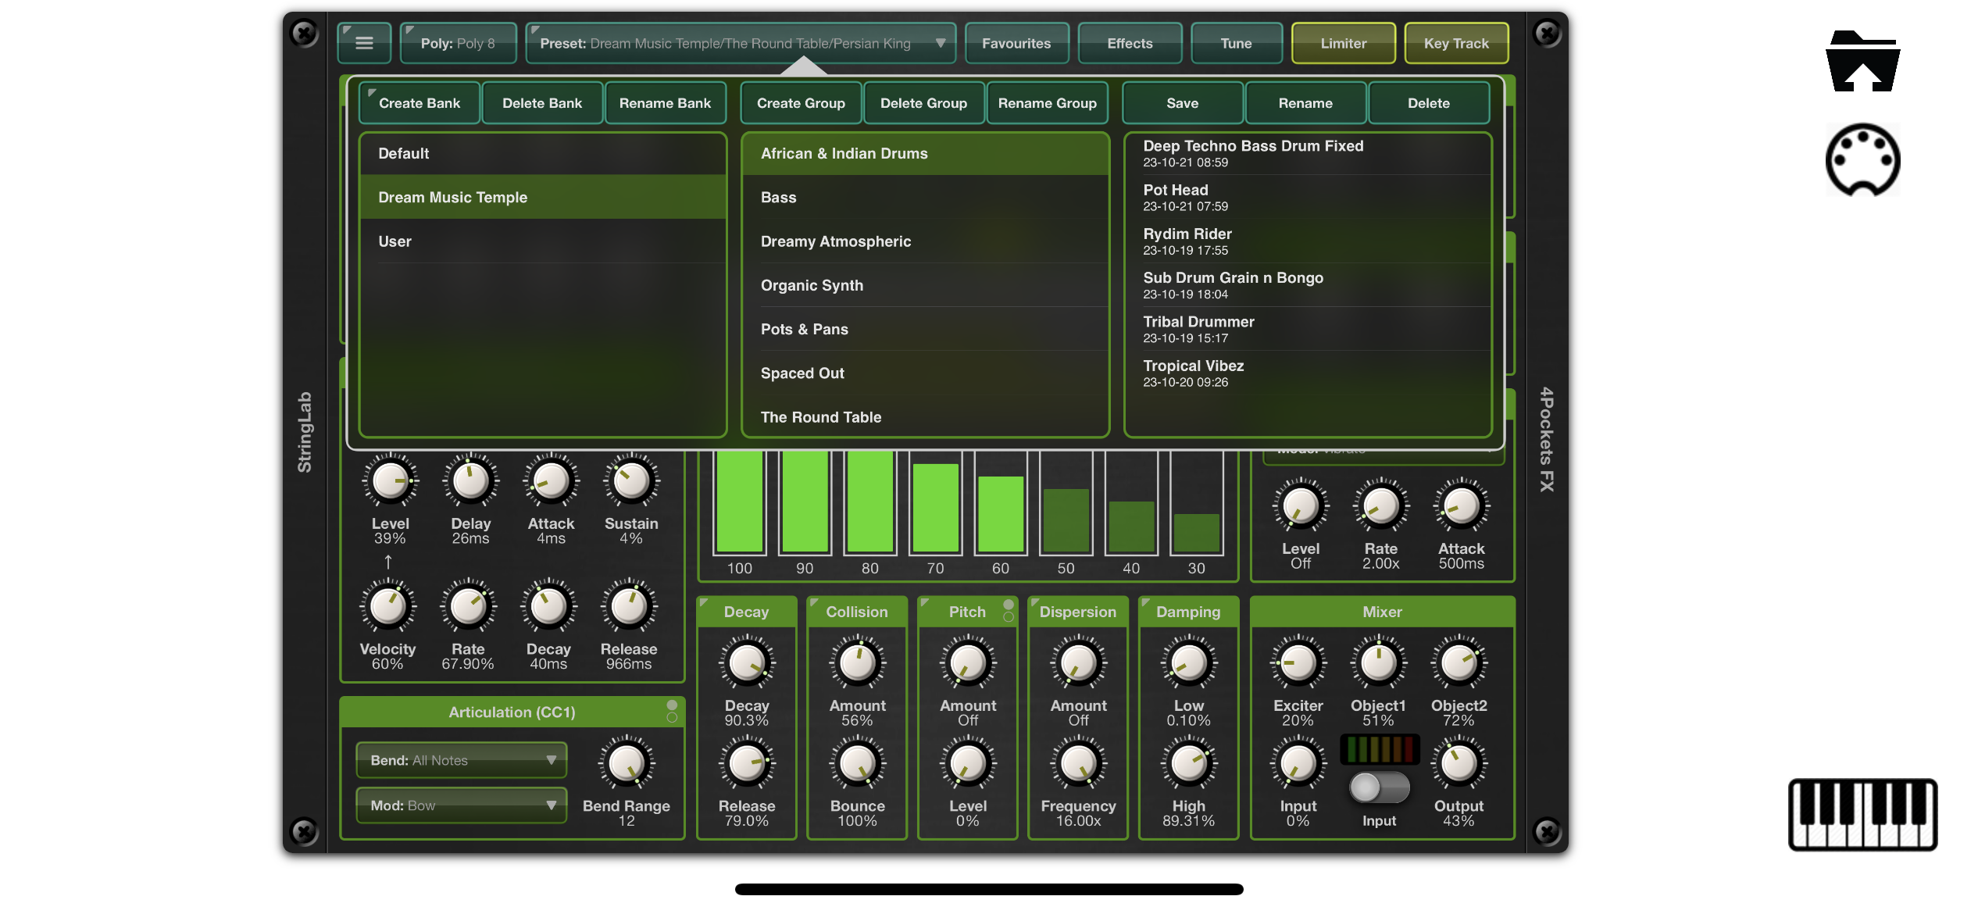This screenshot has width=1978, height=914.
Task: Click the velocity bar labeled 70
Action: tap(935, 508)
